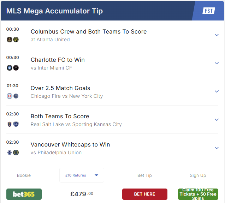Click the Philadelphia Union crest
Screen dimensions: 225x203
pyautogui.click(x=16, y=153)
